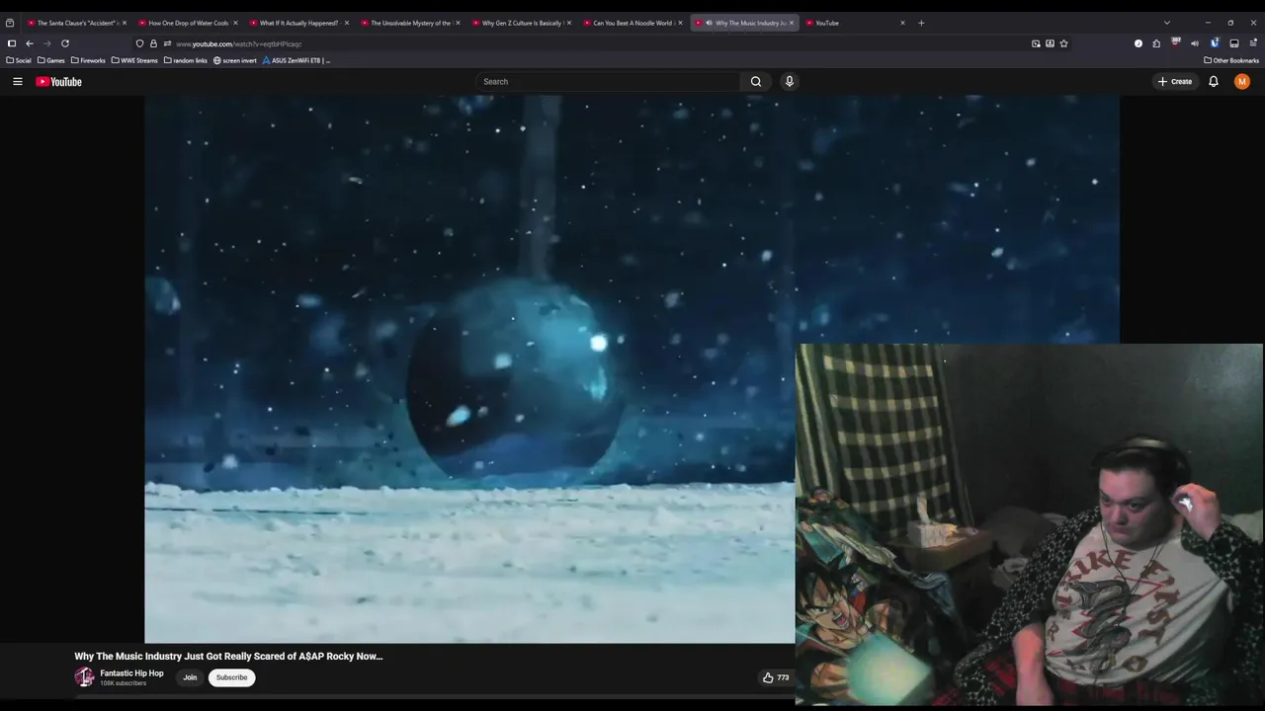Image resolution: width=1265 pixels, height=711 pixels.
Task: Open the recent browsing tab-overview icon
Action: (10, 23)
